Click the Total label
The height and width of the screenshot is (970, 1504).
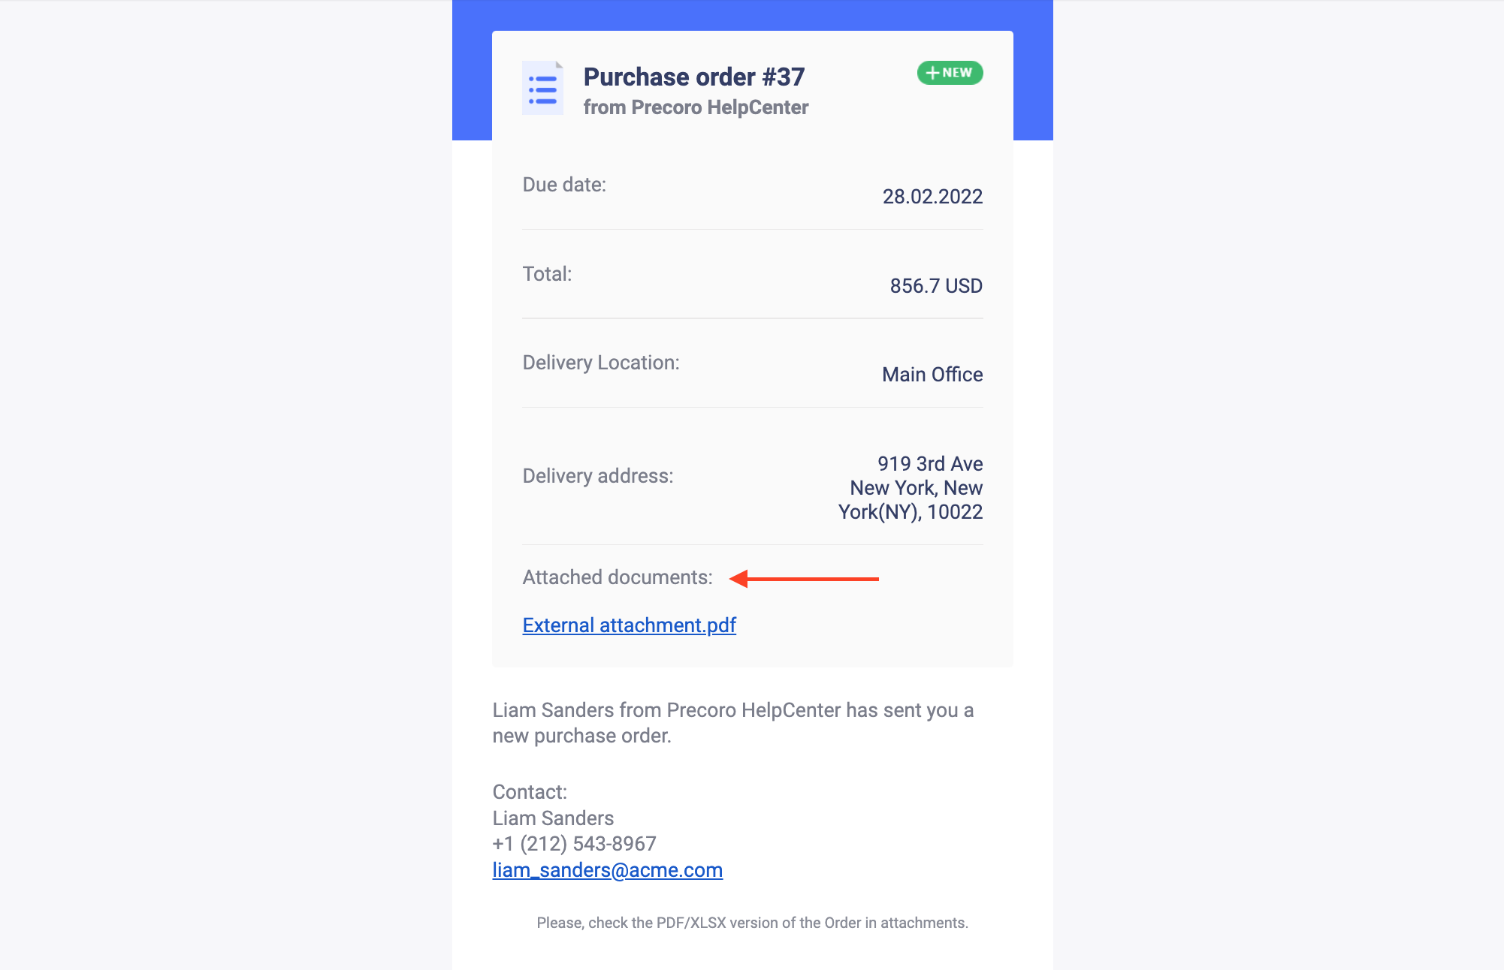[547, 274]
